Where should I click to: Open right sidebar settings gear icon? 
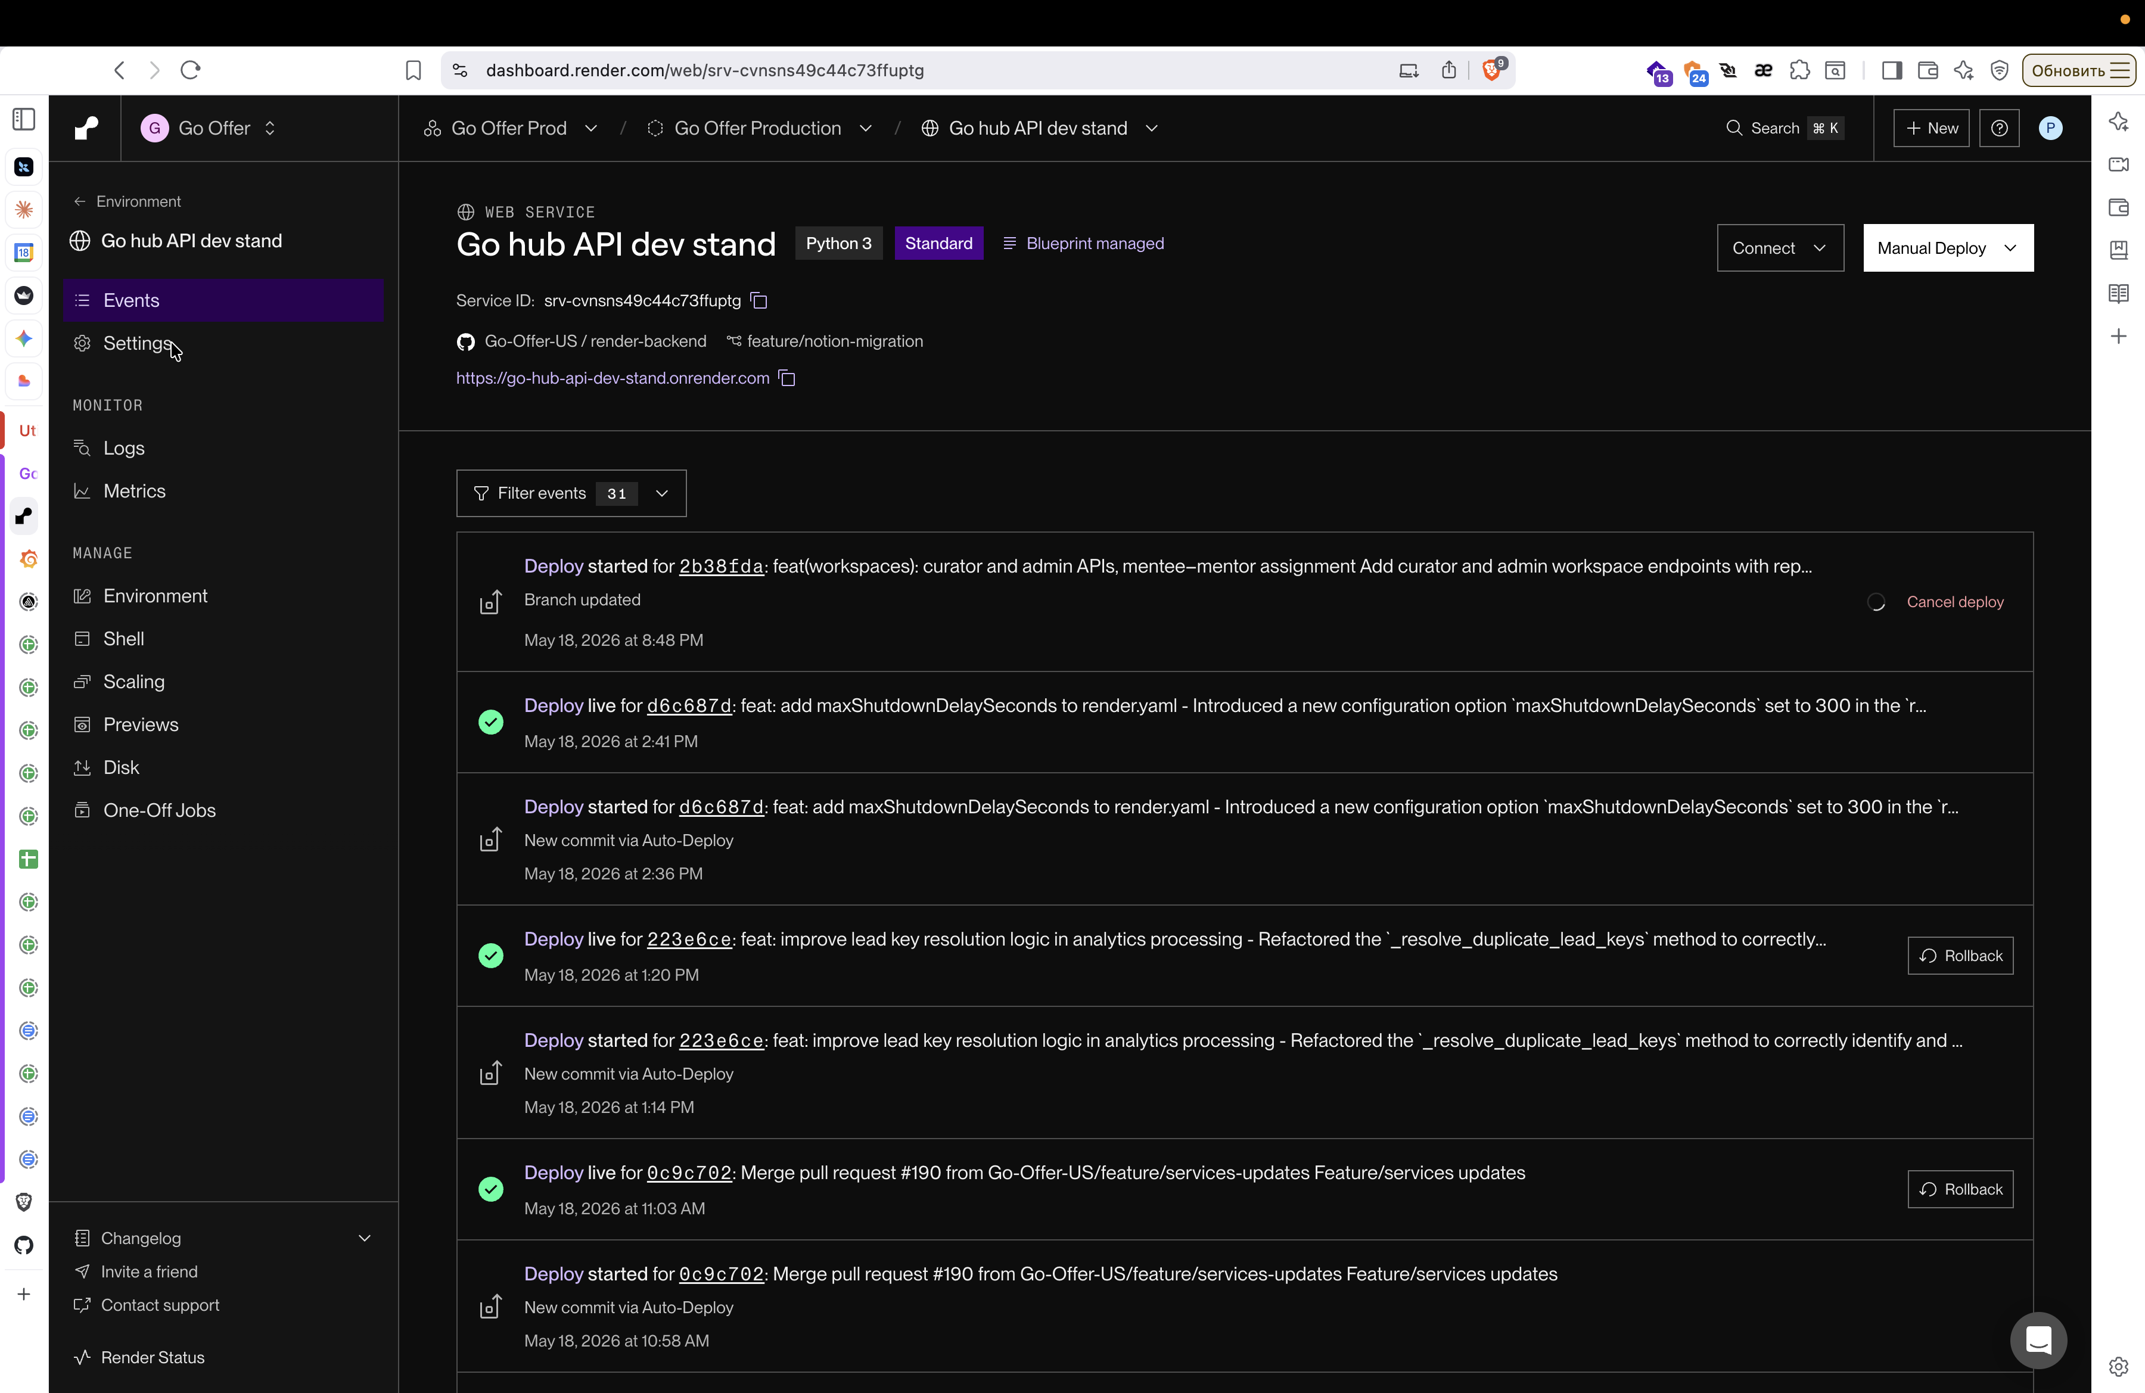tap(2119, 1367)
